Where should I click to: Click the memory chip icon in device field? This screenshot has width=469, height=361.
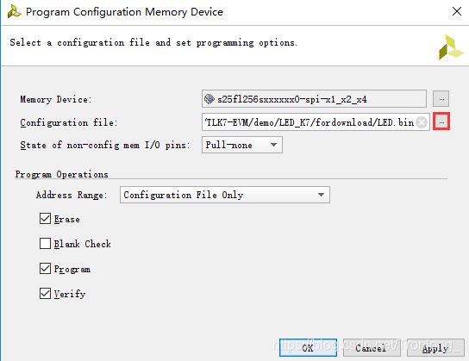(x=209, y=98)
